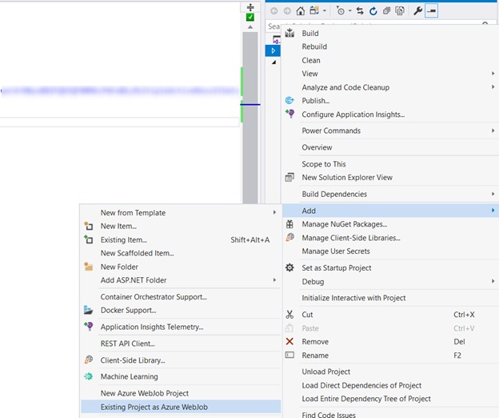Select Set as Startup Project
Screen dimensions: 499x418
(336, 267)
